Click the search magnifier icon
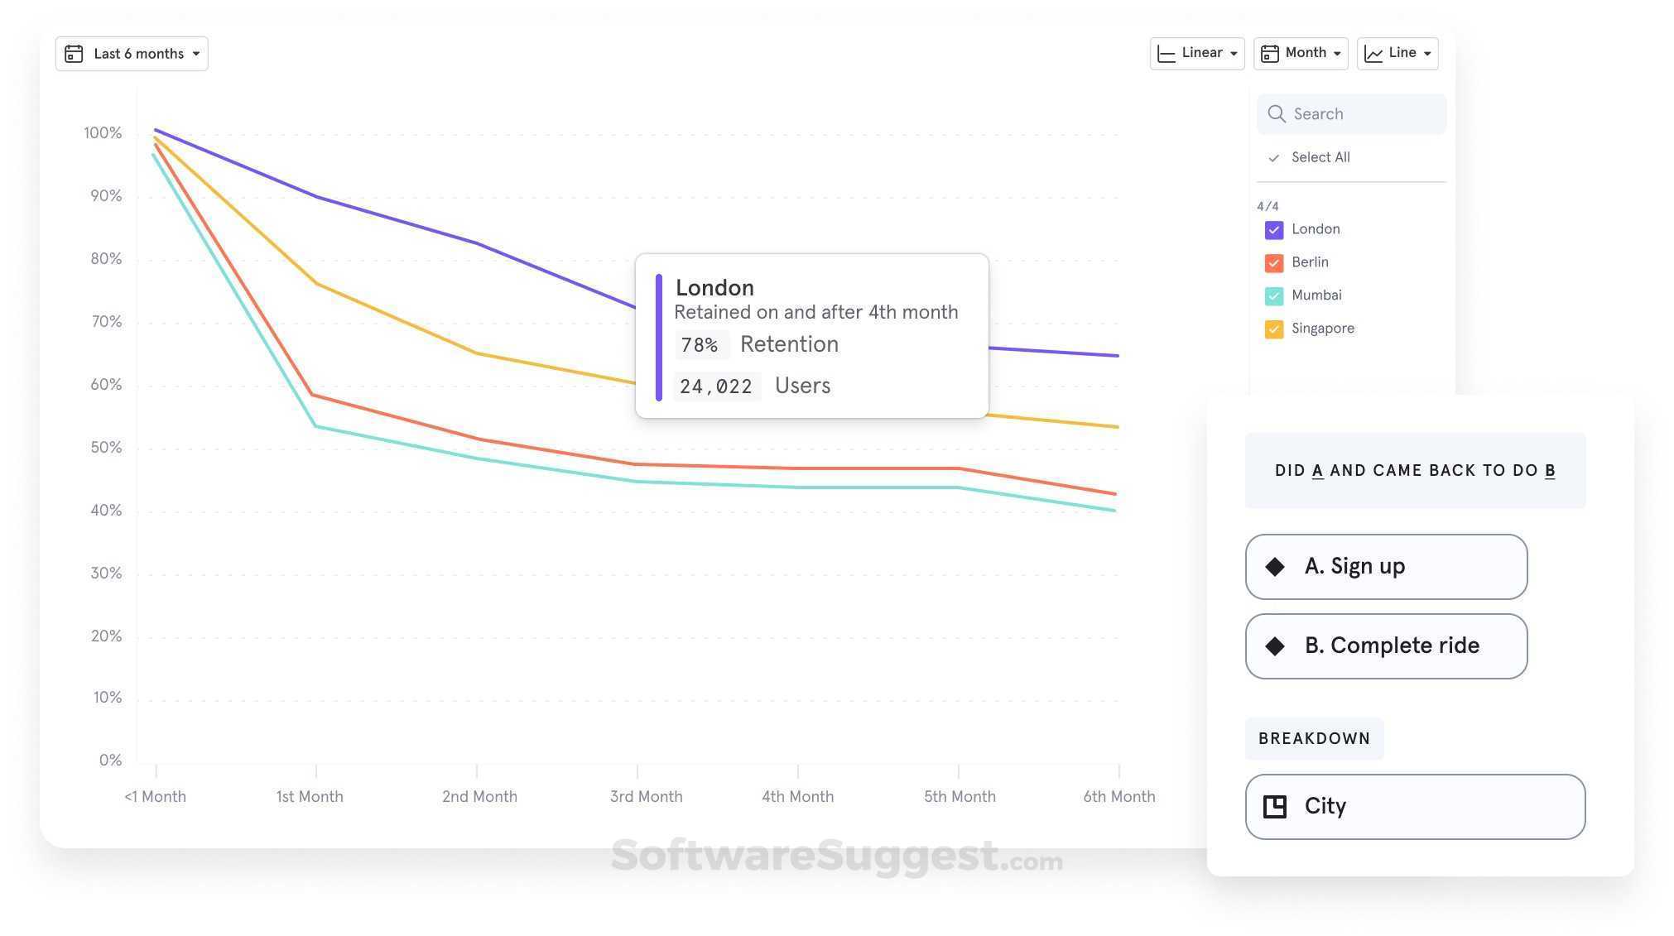1674x936 pixels. (1276, 113)
